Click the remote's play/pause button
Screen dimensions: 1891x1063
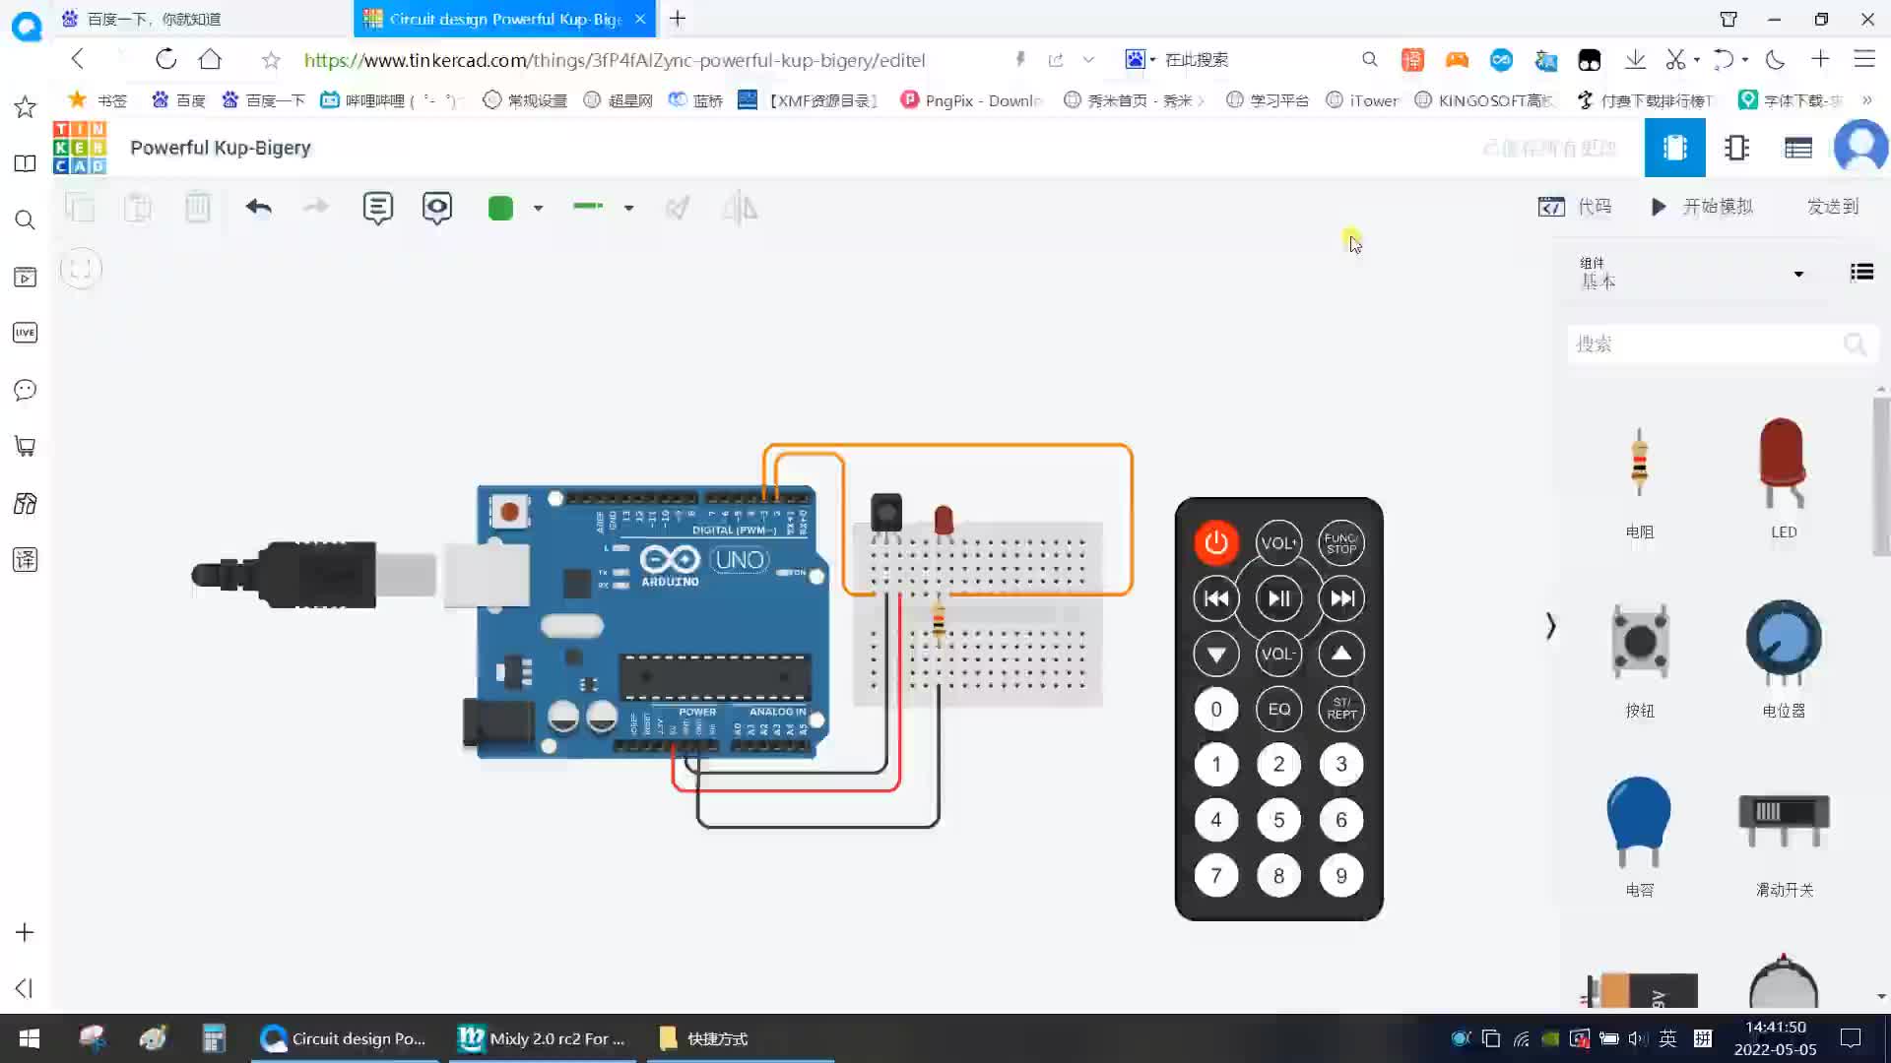click(x=1278, y=598)
